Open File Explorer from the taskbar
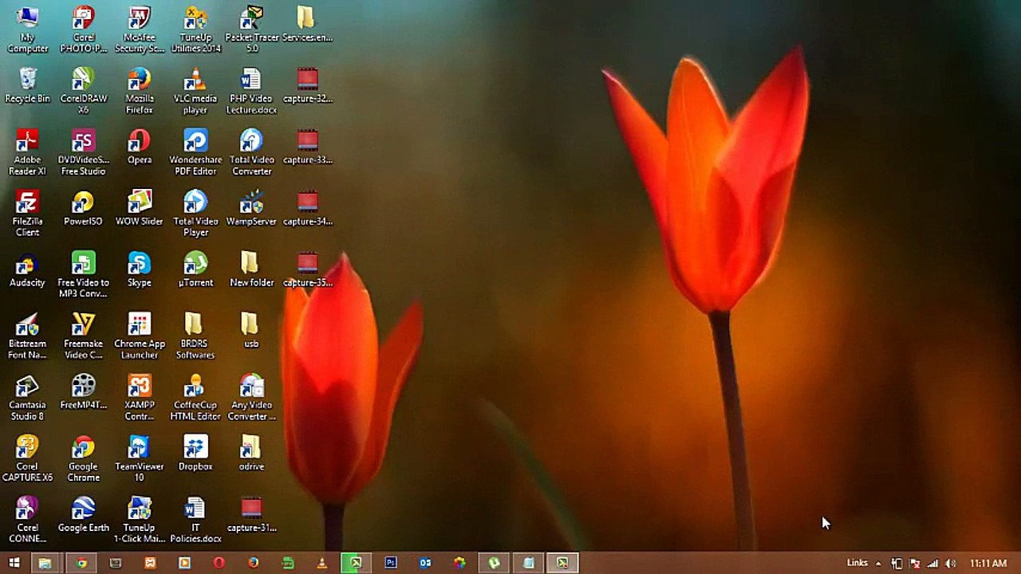Image resolution: width=1021 pixels, height=574 pixels. pos(45,563)
